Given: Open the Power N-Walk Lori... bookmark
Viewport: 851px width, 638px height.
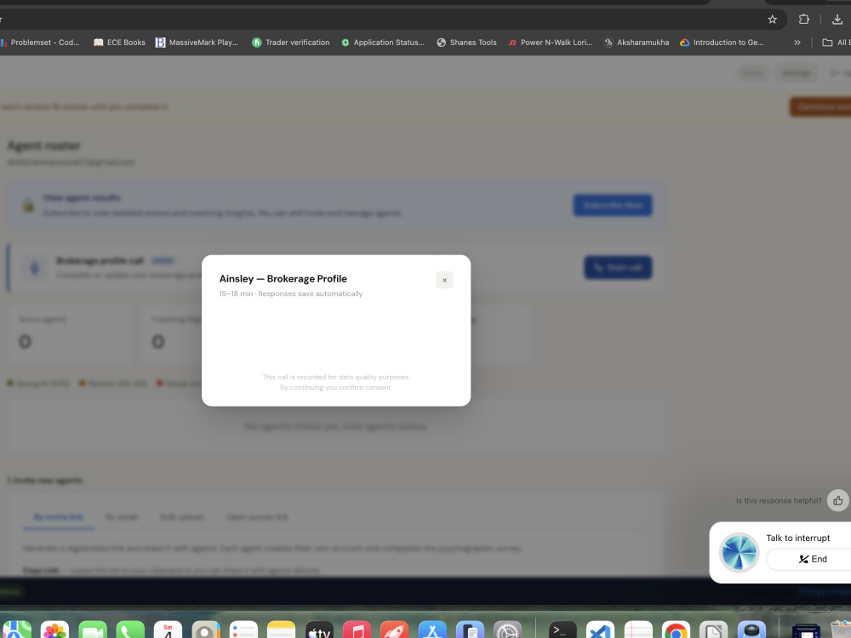Looking at the screenshot, I should tap(551, 43).
